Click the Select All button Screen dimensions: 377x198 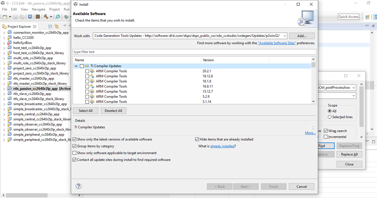(86, 111)
